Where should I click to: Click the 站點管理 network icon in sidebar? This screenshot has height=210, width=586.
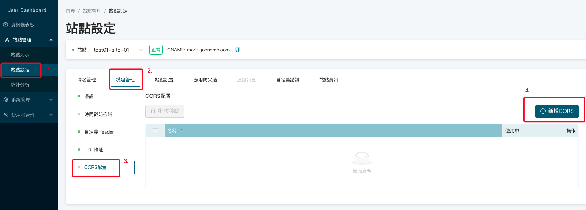[x=7, y=40]
